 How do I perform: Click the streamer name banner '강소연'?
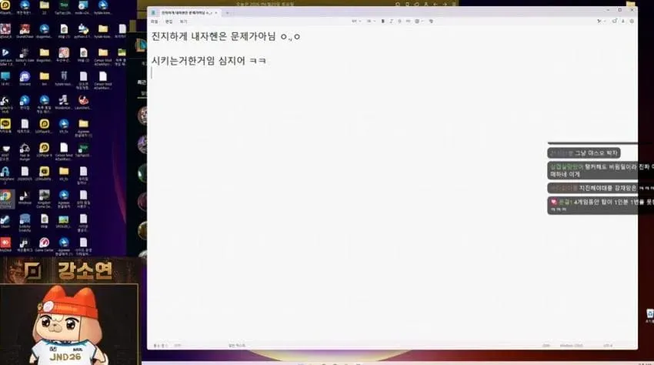[85, 270]
